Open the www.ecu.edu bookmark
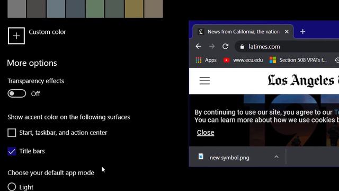The image size is (339, 191). click(x=243, y=60)
